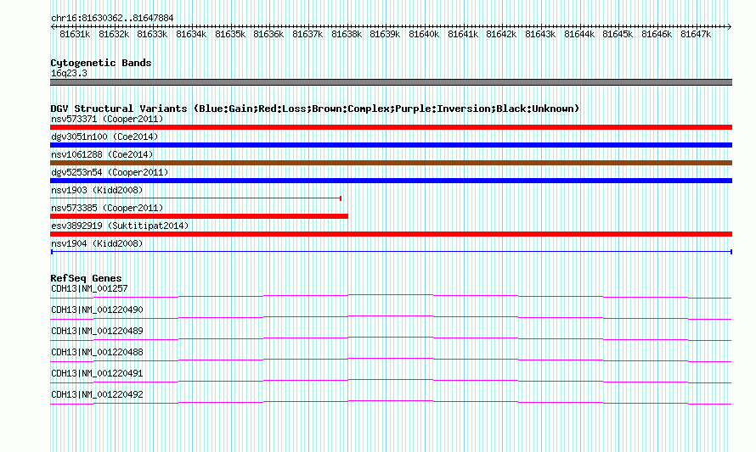
Task: Click the 81647k ruler tick label
Action: tap(696, 34)
